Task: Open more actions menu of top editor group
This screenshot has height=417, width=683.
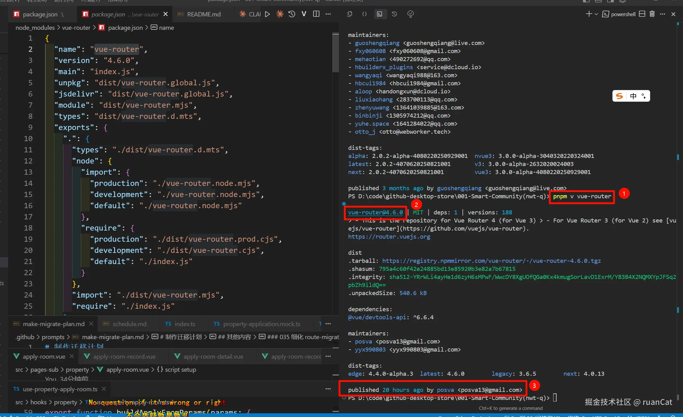Action: click(x=328, y=14)
